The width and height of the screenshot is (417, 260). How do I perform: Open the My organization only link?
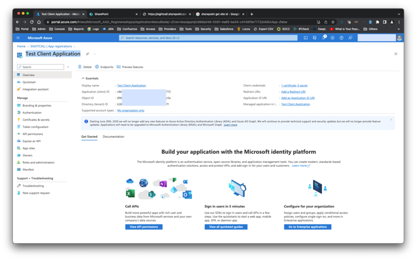(x=131, y=111)
